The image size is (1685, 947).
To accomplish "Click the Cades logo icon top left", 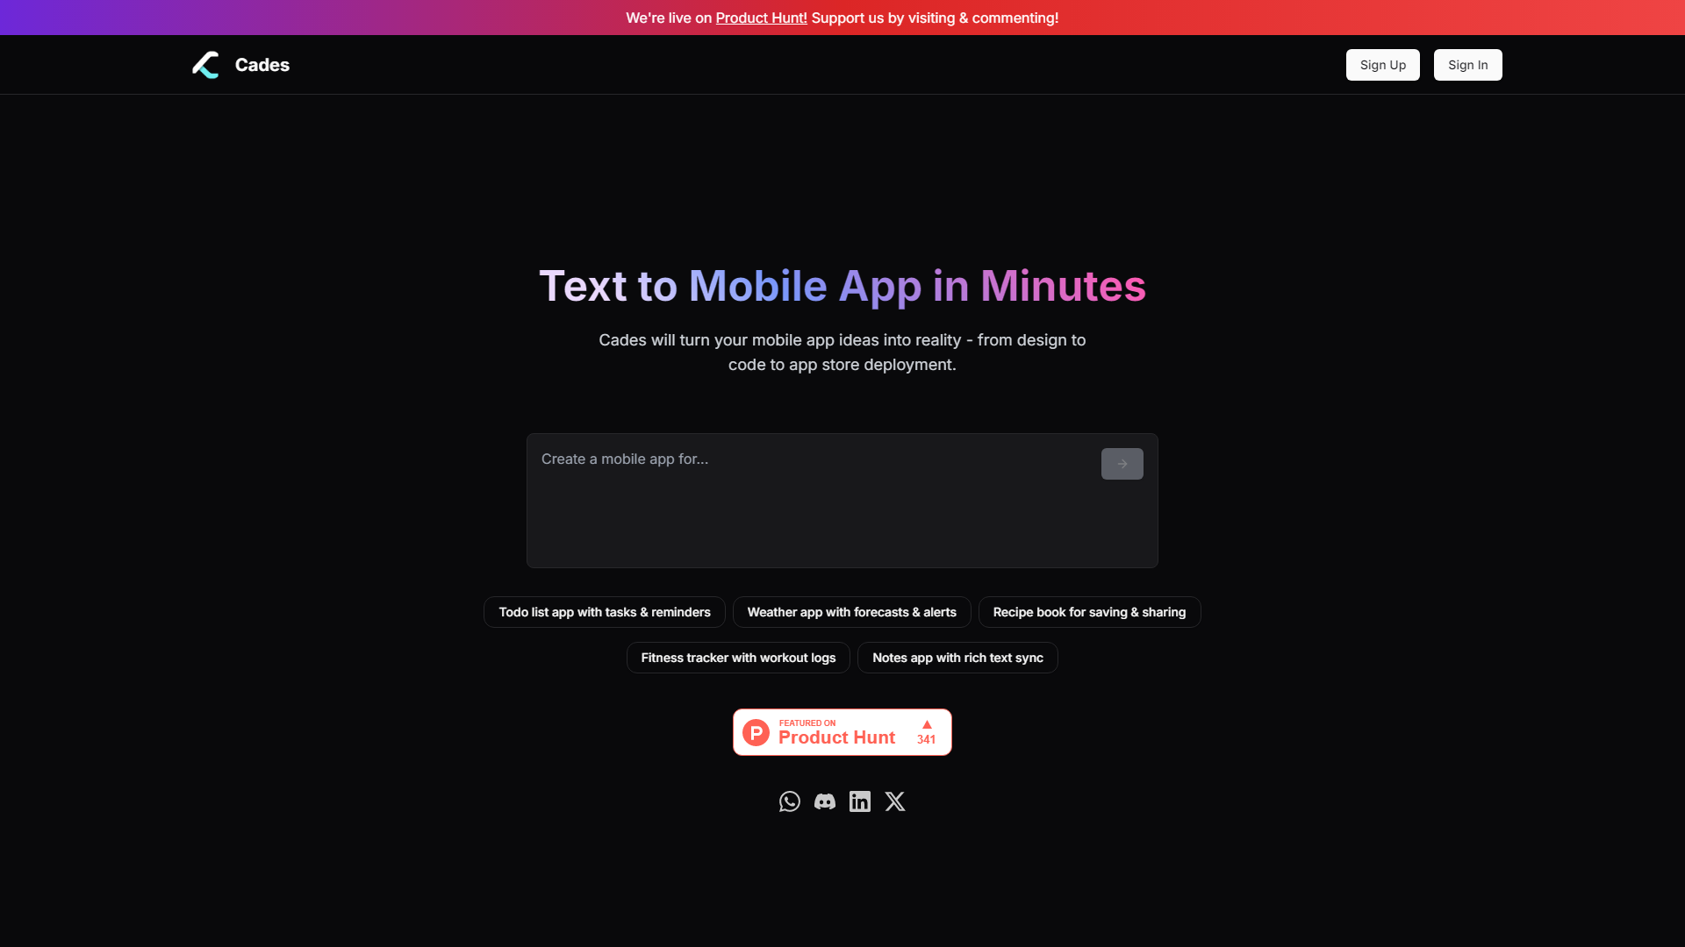I will click(x=204, y=64).
